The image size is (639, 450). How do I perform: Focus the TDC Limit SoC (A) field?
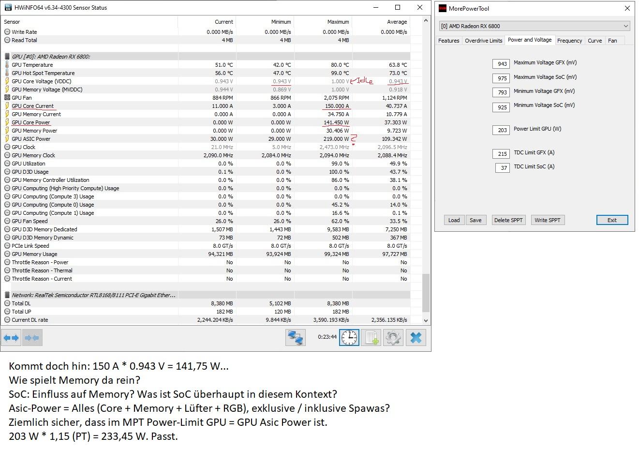503,168
